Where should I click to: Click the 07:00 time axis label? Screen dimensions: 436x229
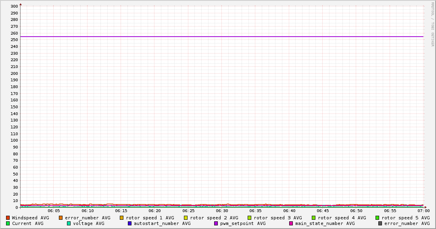click(423, 211)
